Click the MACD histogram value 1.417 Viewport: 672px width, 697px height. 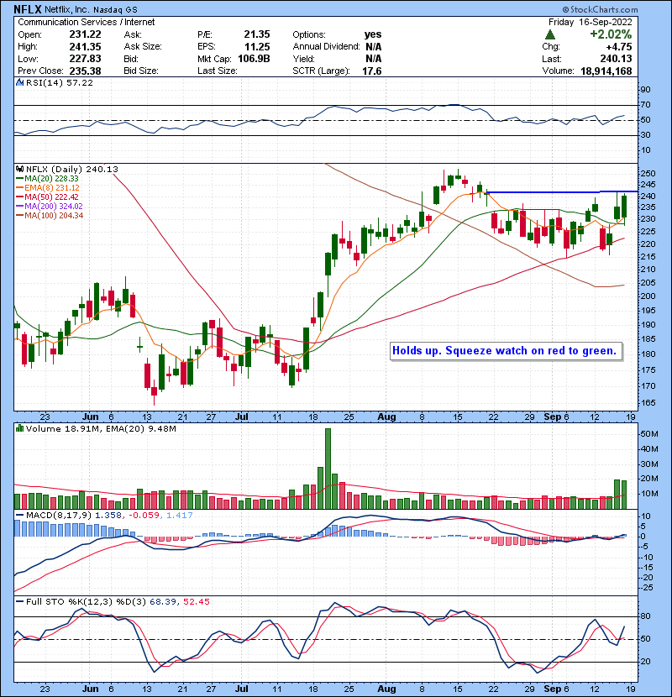(x=180, y=516)
